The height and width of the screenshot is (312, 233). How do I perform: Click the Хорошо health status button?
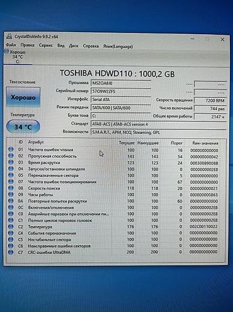click(x=23, y=97)
